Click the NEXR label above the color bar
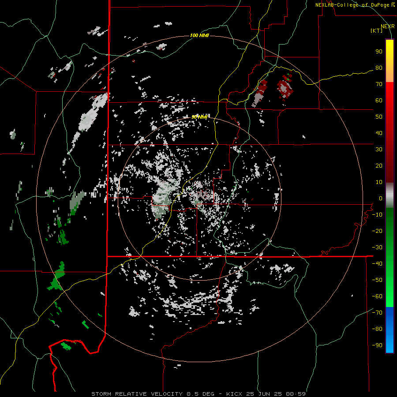397x397 pixels. (388, 26)
